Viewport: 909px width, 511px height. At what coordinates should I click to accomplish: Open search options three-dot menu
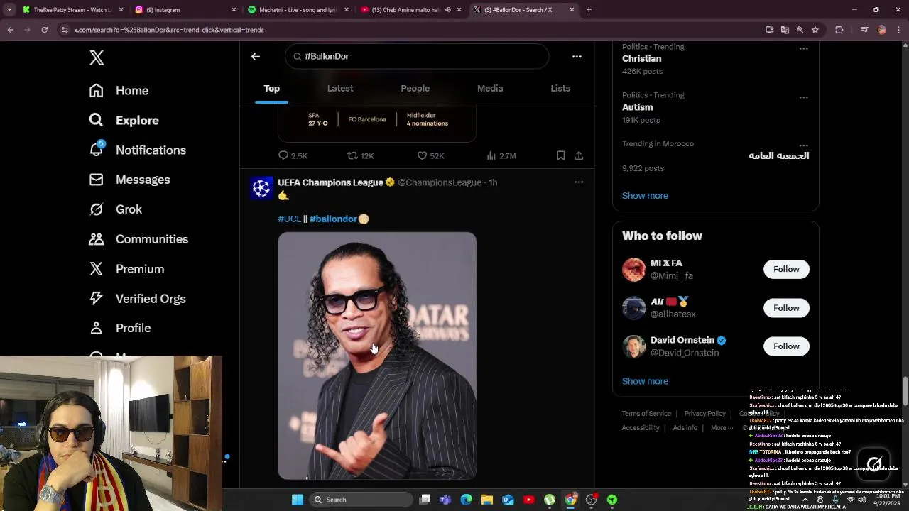pyautogui.click(x=577, y=56)
